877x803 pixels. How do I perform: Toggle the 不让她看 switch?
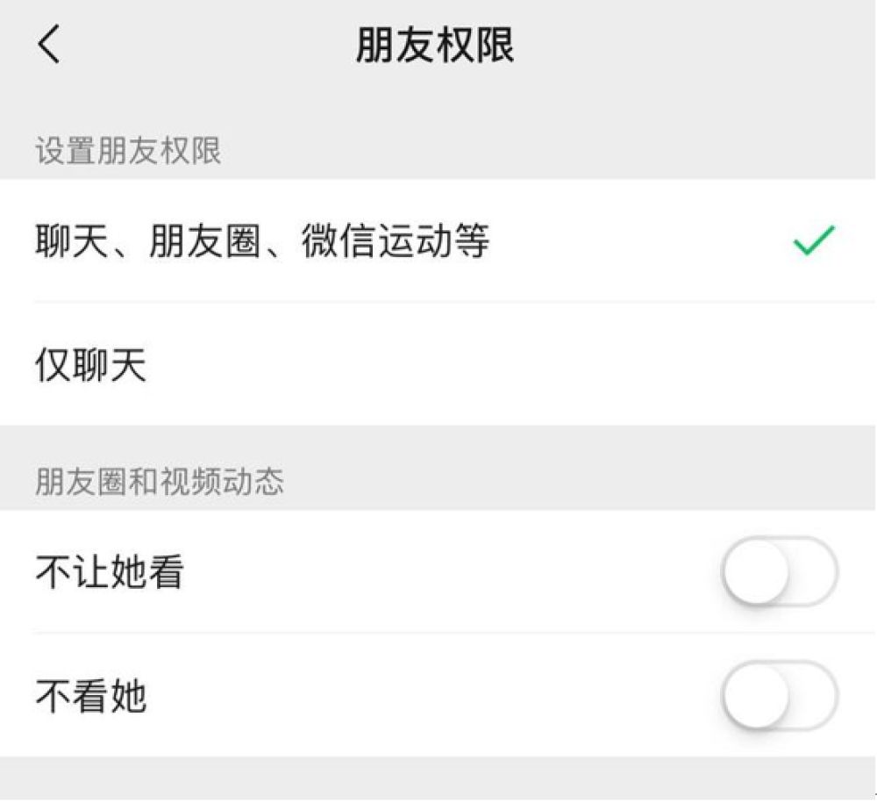coord(780,572)
